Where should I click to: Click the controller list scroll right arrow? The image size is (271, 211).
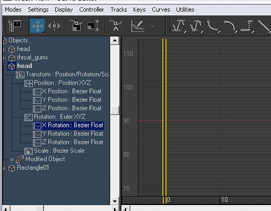[115, 208]
